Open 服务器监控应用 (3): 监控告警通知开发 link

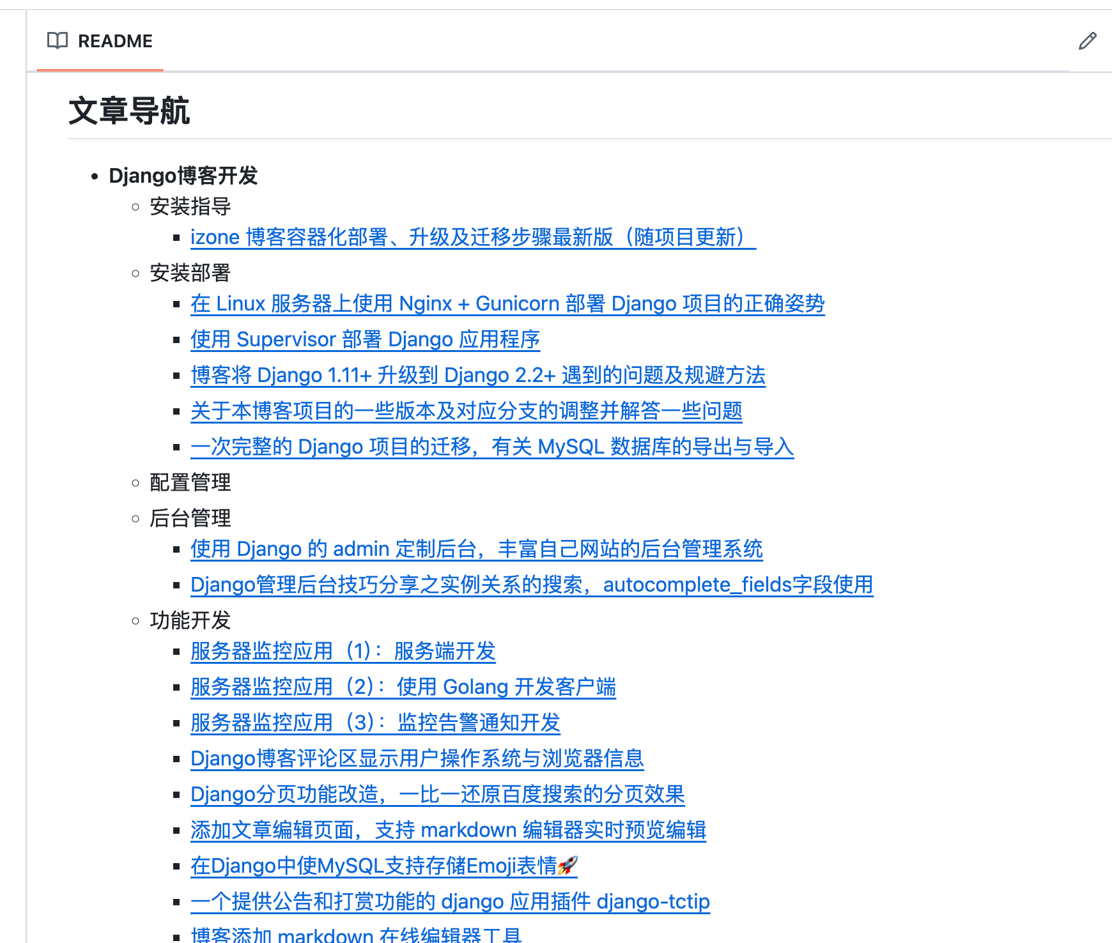375,723
